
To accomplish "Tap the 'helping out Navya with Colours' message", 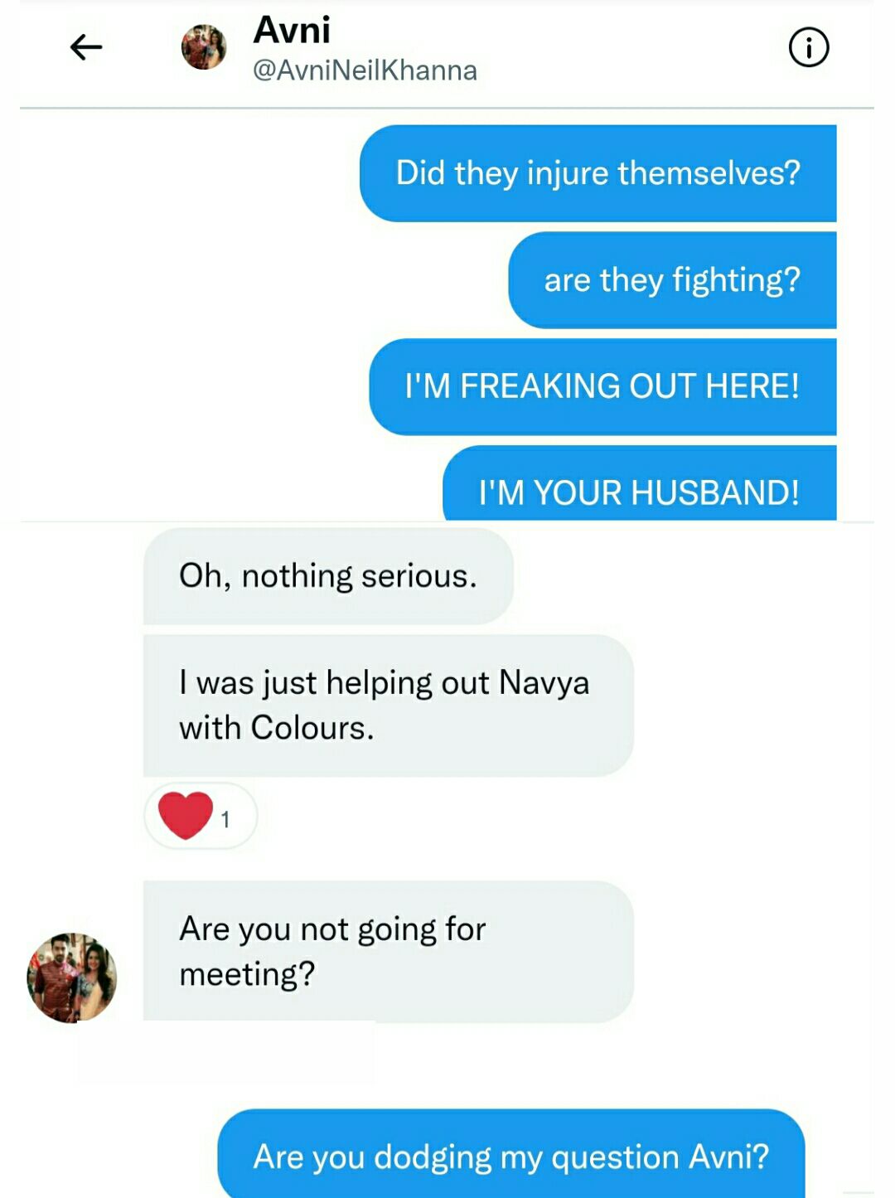I will (388, 706).
